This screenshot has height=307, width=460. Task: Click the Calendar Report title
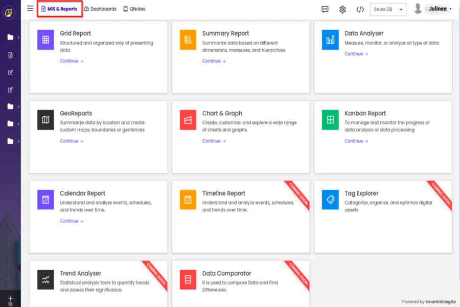pyautogui.click(x=82, y=193)
